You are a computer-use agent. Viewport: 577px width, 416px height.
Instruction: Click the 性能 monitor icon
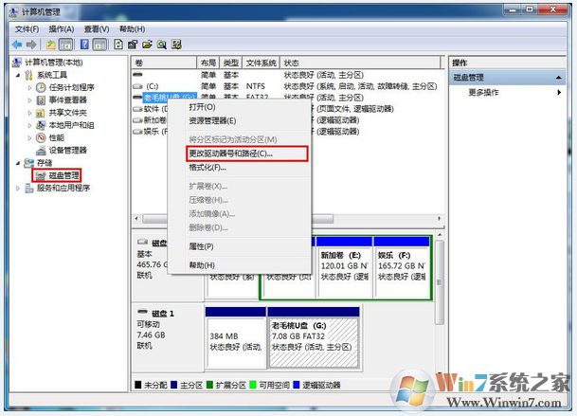tap(41, 138)
